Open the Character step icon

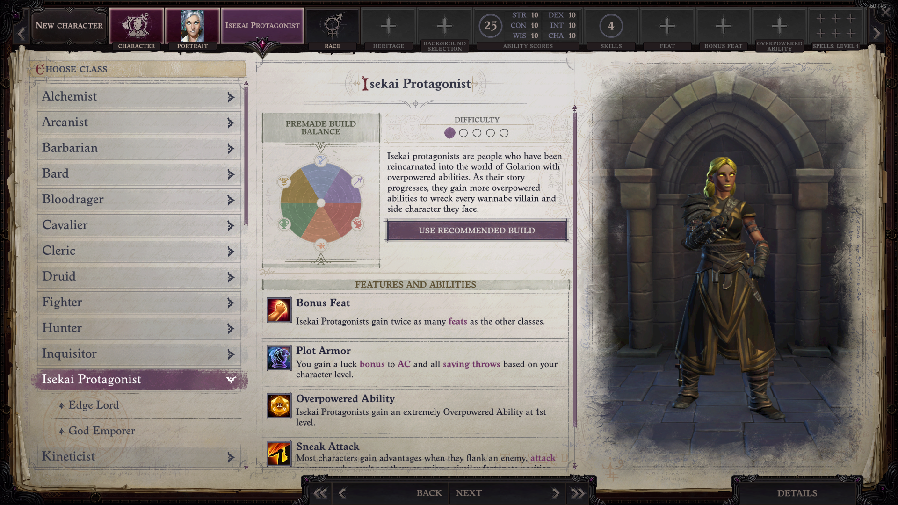tap(136, 26)
